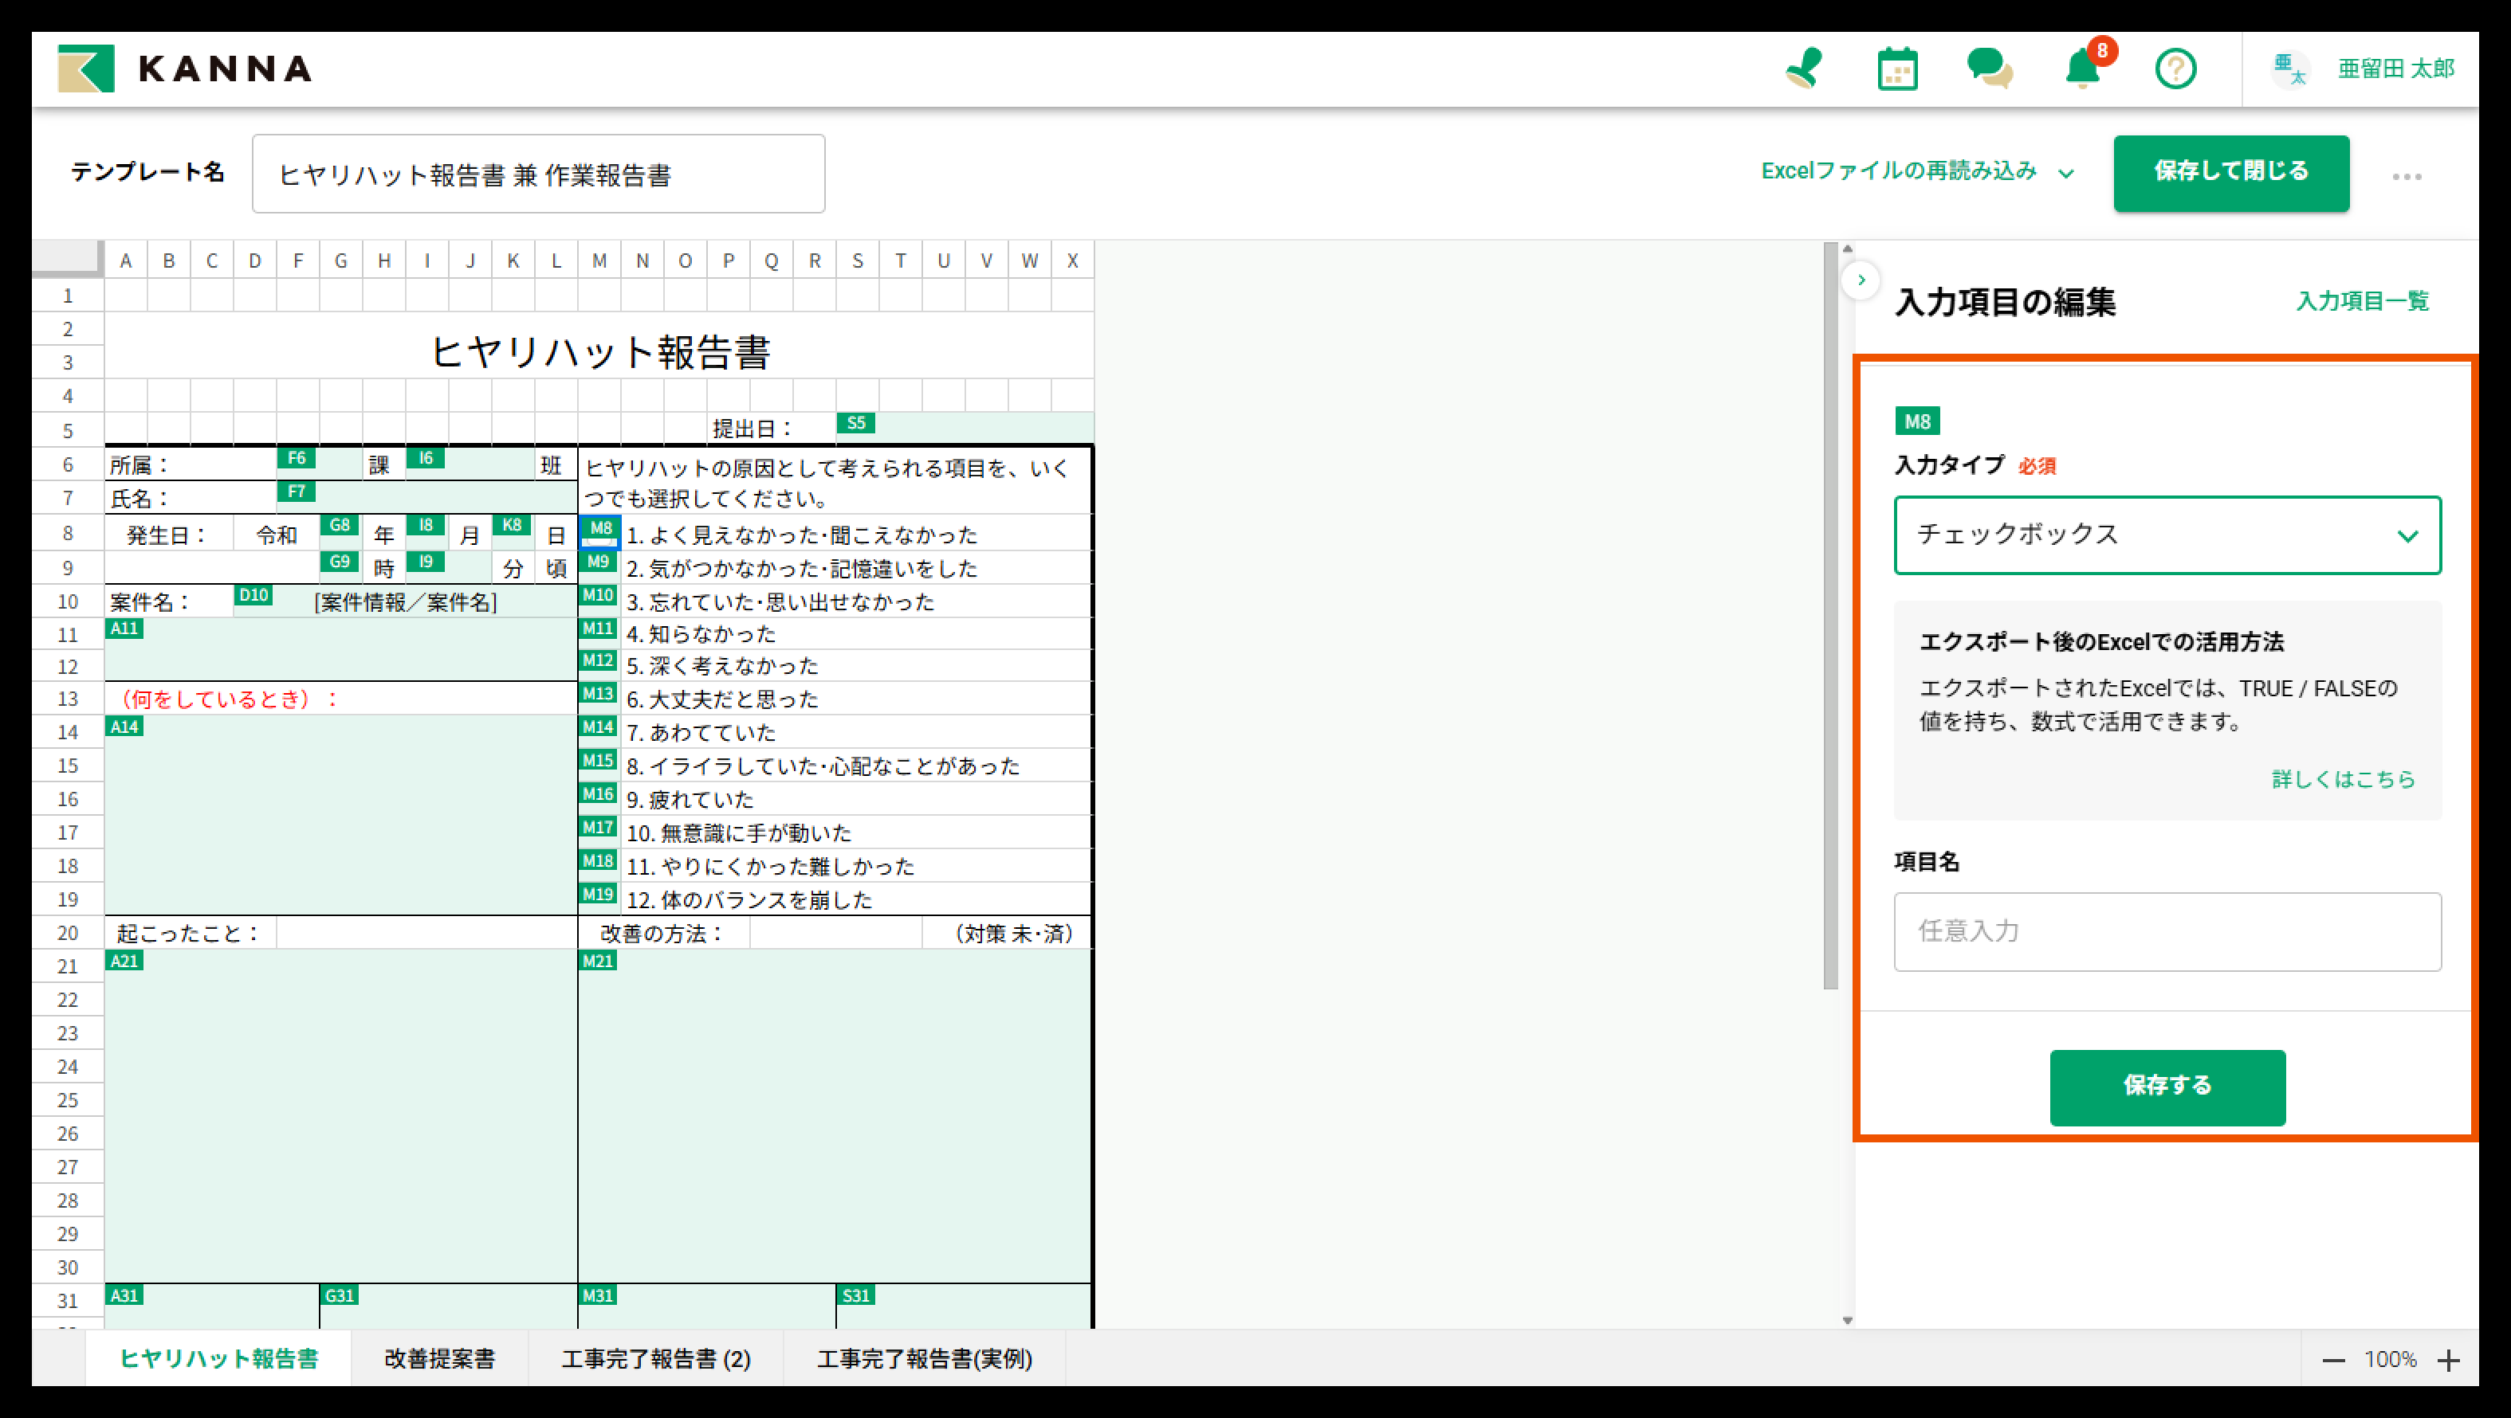Click the user avatar icon
This screenshot has height=1418, width=2511.
[2289, 69]
